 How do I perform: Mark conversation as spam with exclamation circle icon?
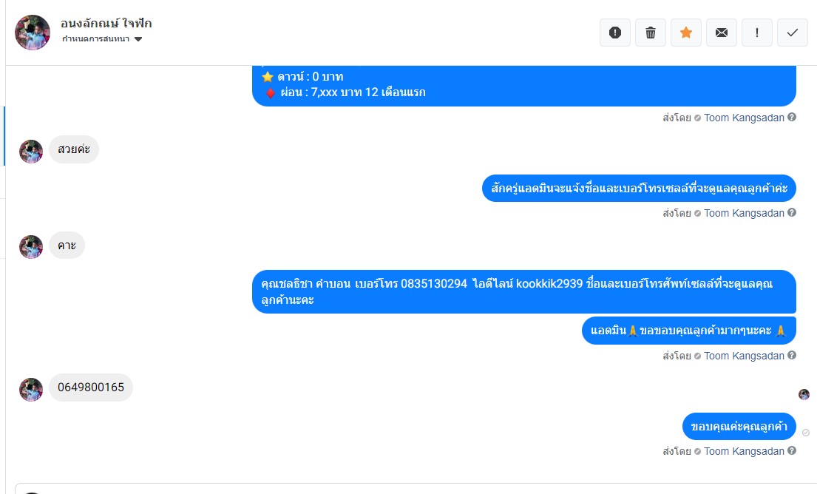[615, 33]
